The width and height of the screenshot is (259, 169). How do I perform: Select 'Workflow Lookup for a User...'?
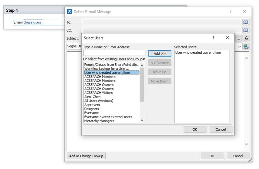(112, 69)
